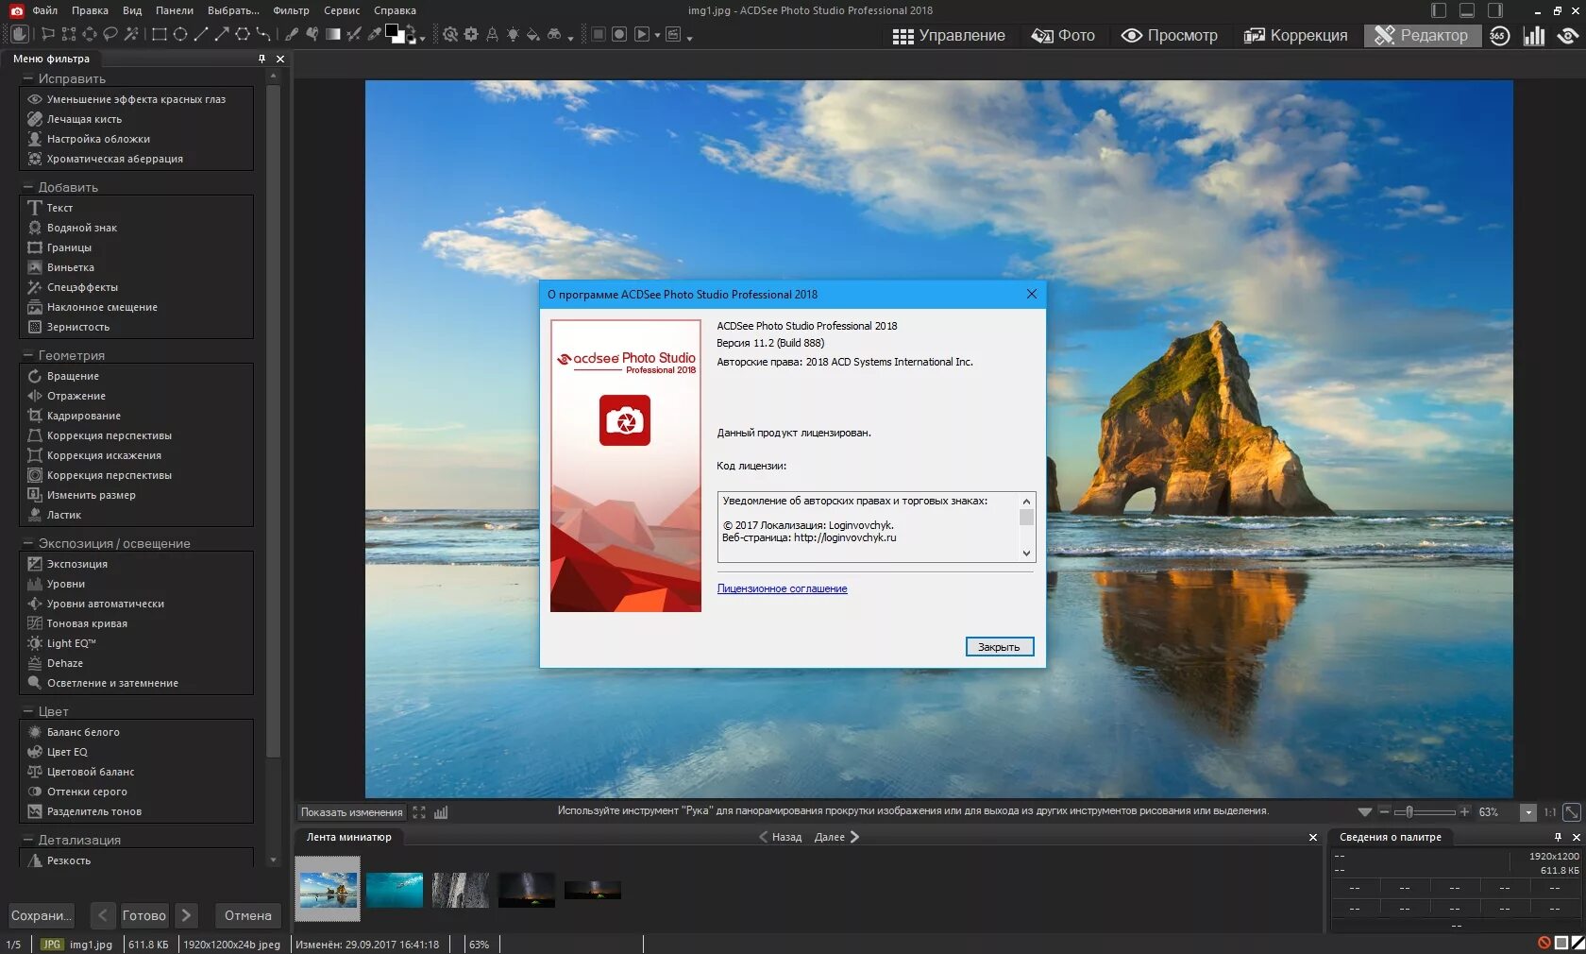Select the Eyedropper color picker tool

(x=375, y=34)
